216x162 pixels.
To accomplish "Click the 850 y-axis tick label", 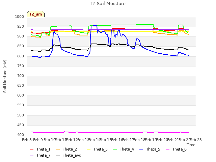I will (x=21, y=46).
